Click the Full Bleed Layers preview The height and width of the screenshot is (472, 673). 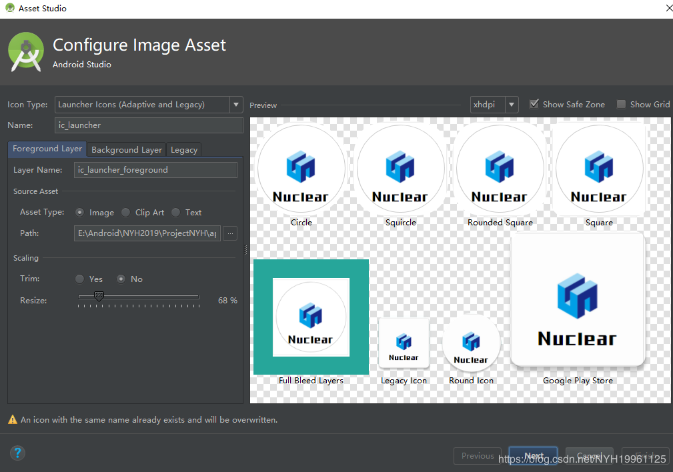[311, 317]
